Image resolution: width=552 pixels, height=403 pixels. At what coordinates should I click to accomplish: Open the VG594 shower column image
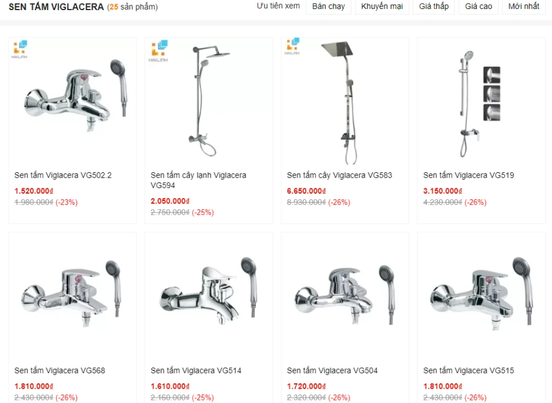[x=209, y=101]
